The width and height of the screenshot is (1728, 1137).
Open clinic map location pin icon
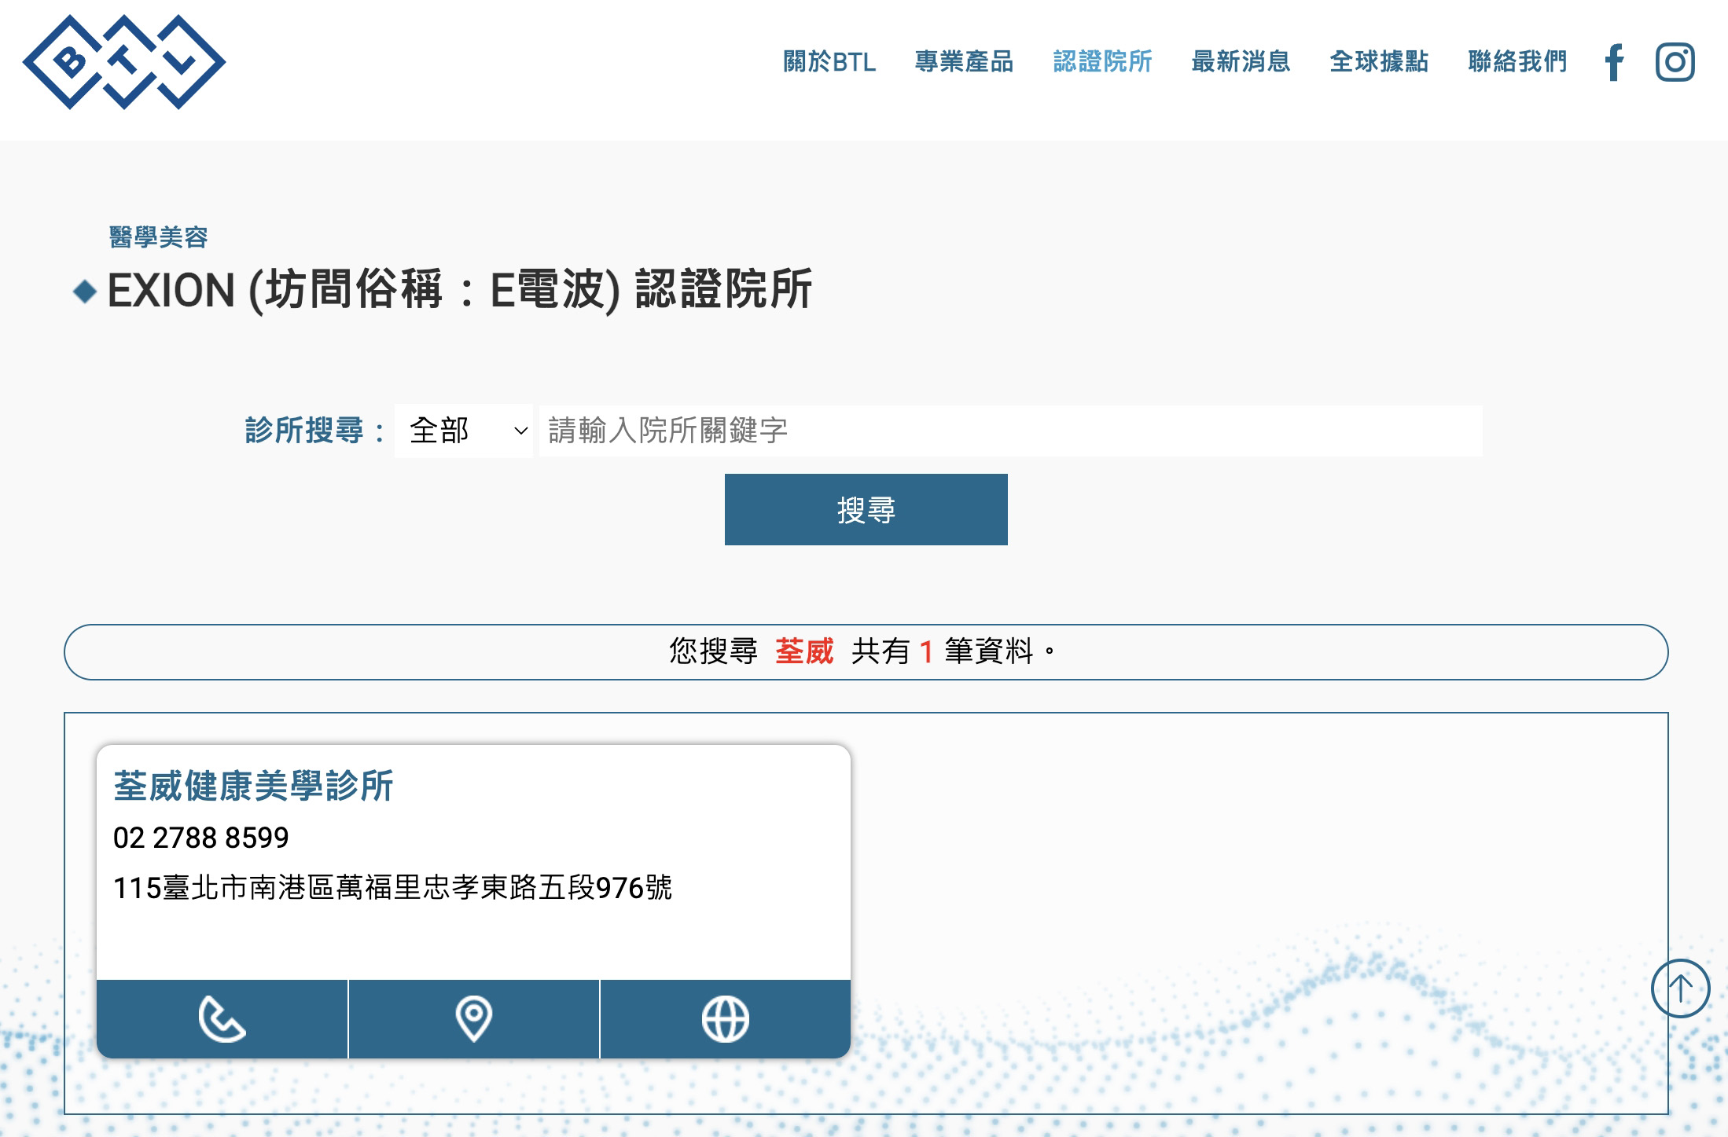(474, 1019)
